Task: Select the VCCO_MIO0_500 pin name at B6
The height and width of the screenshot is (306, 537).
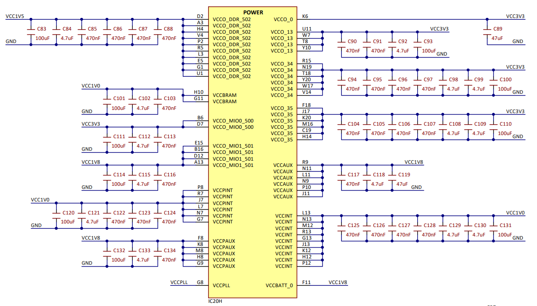Action: [233, 121]
